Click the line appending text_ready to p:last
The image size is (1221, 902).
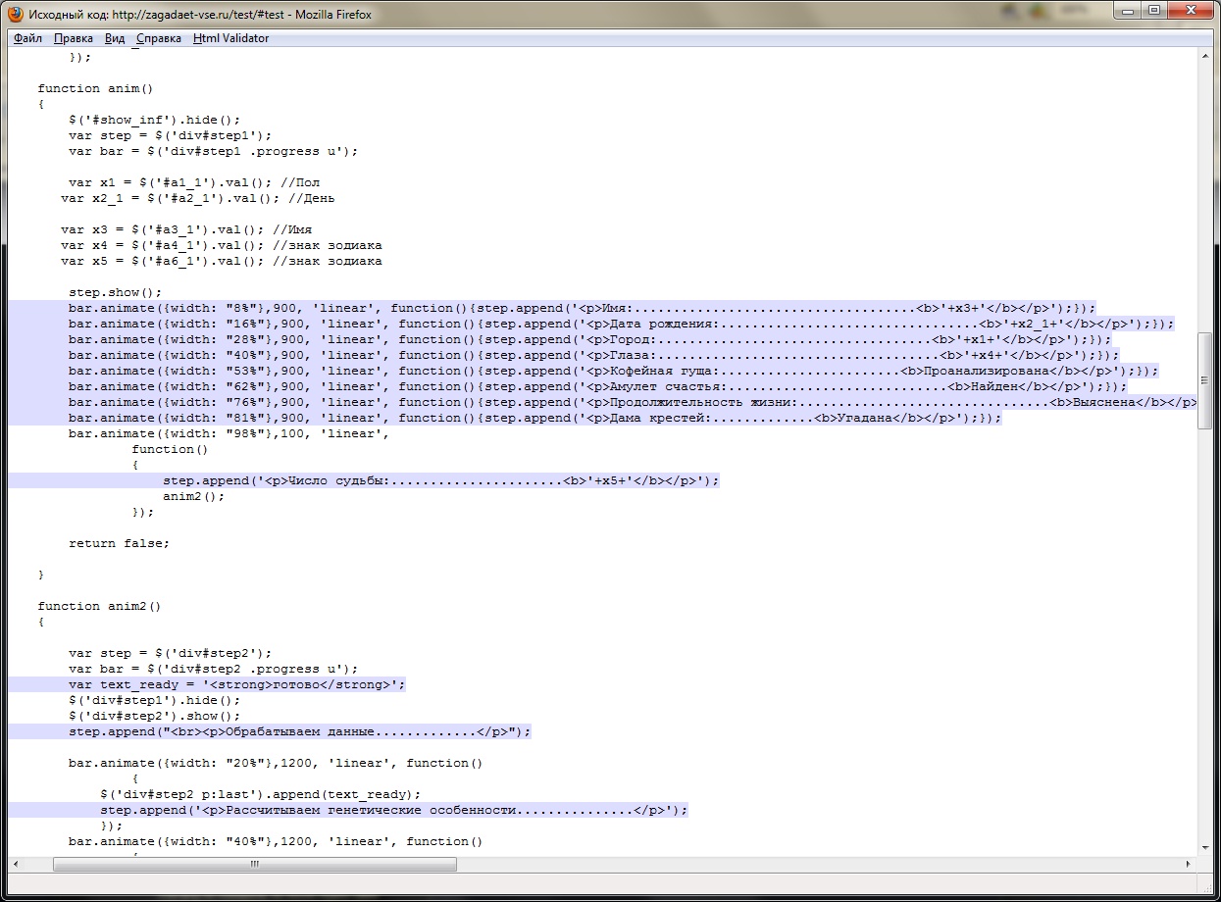(x=261, y=794)
